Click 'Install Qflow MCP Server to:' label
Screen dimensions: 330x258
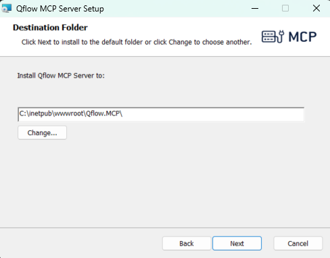(x=61, y=76)
